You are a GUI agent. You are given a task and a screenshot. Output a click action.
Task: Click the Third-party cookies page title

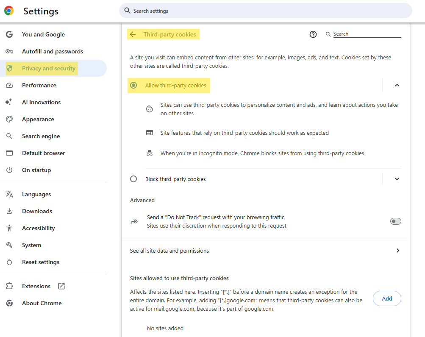pos(169,34)
